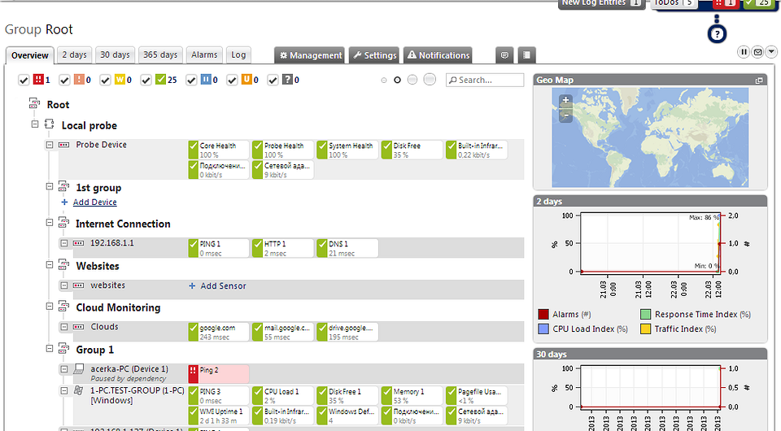781x431 pixels.
Task: Toggle the Down status filter checkbox
Action: point(24,80)
